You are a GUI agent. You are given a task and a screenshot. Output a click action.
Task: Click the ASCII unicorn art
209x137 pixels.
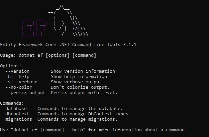(x=71, y=21)
